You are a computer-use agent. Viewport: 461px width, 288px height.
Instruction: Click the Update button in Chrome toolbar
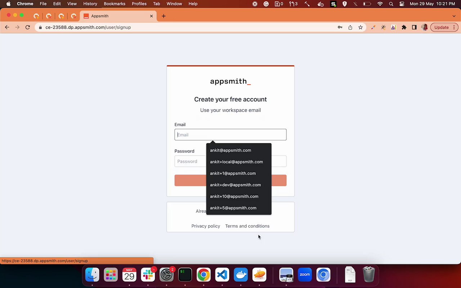coord(444,27)
